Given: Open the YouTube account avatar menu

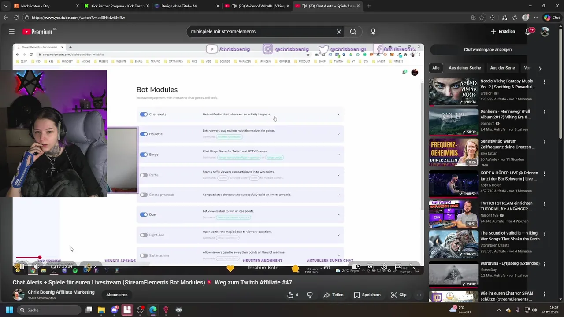Looking at the screenshot, I should [x=545, y=32].
